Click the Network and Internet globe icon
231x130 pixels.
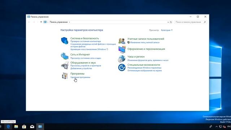coord(65,56)
